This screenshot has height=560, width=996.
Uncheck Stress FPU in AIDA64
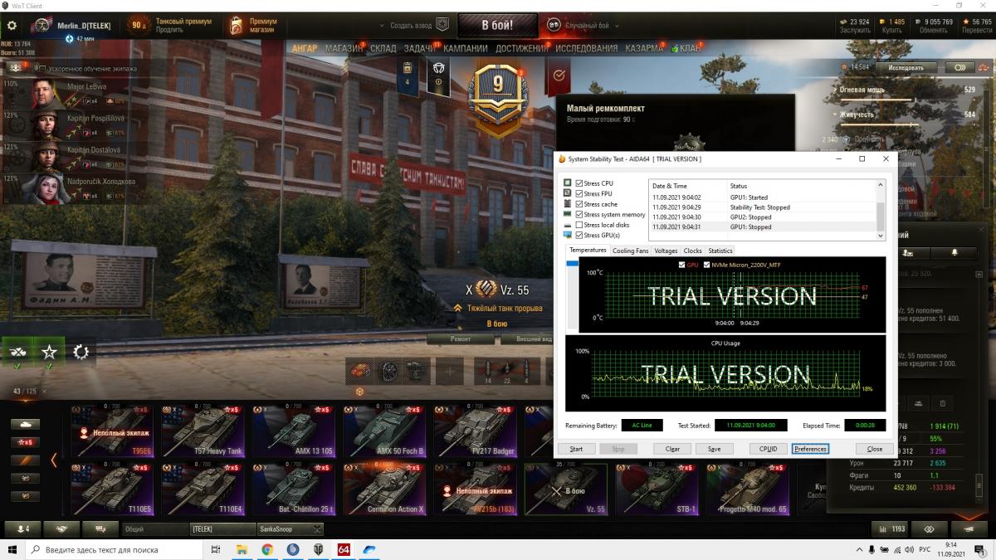579,193
